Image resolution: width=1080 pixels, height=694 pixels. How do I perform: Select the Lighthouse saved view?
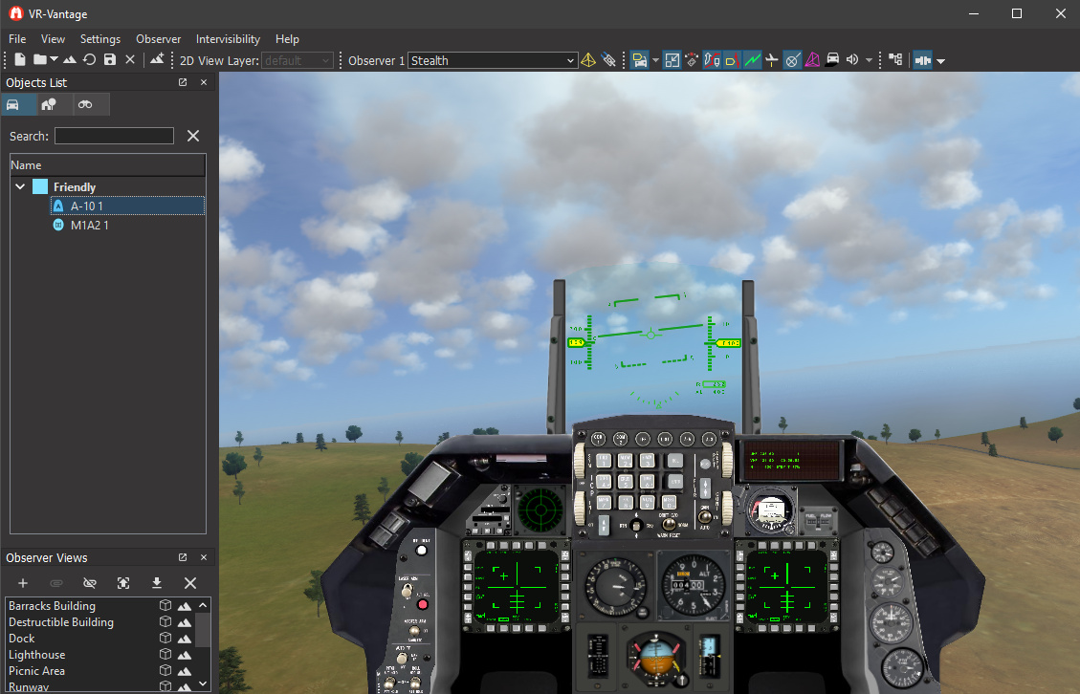coord(37,655)
